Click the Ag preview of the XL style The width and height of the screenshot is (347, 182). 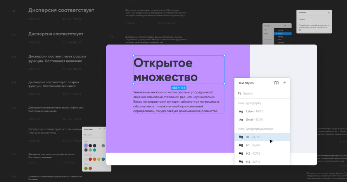tap(241, 137)
